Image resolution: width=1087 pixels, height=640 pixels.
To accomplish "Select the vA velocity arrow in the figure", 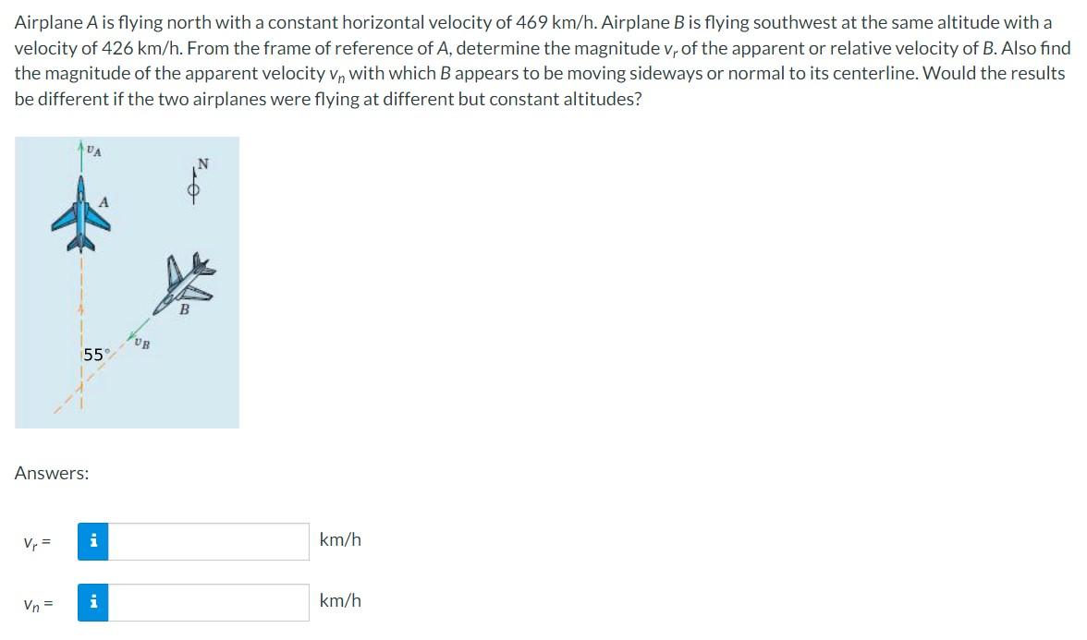I will 82,157.
